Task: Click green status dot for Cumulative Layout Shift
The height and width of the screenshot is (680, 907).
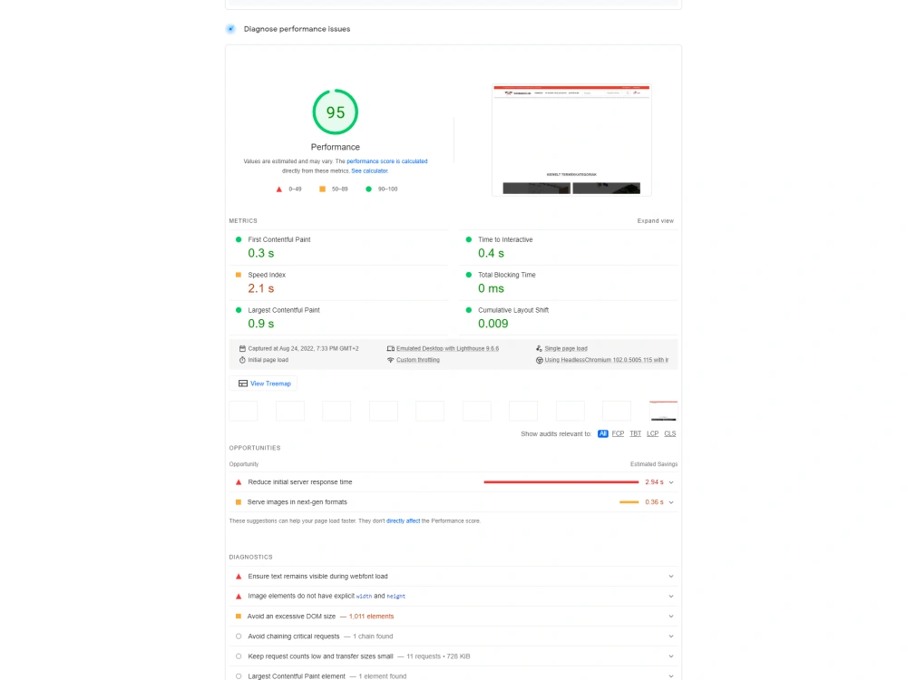Action: point(469,310)
